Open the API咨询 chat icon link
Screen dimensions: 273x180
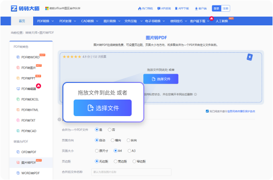pyautogui.click(x=159, y=8)
